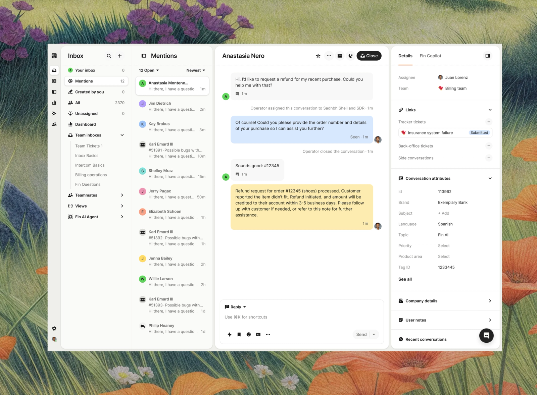Click the Close conversation button
This screenshot has width=537, height=395.
point(369,56)
